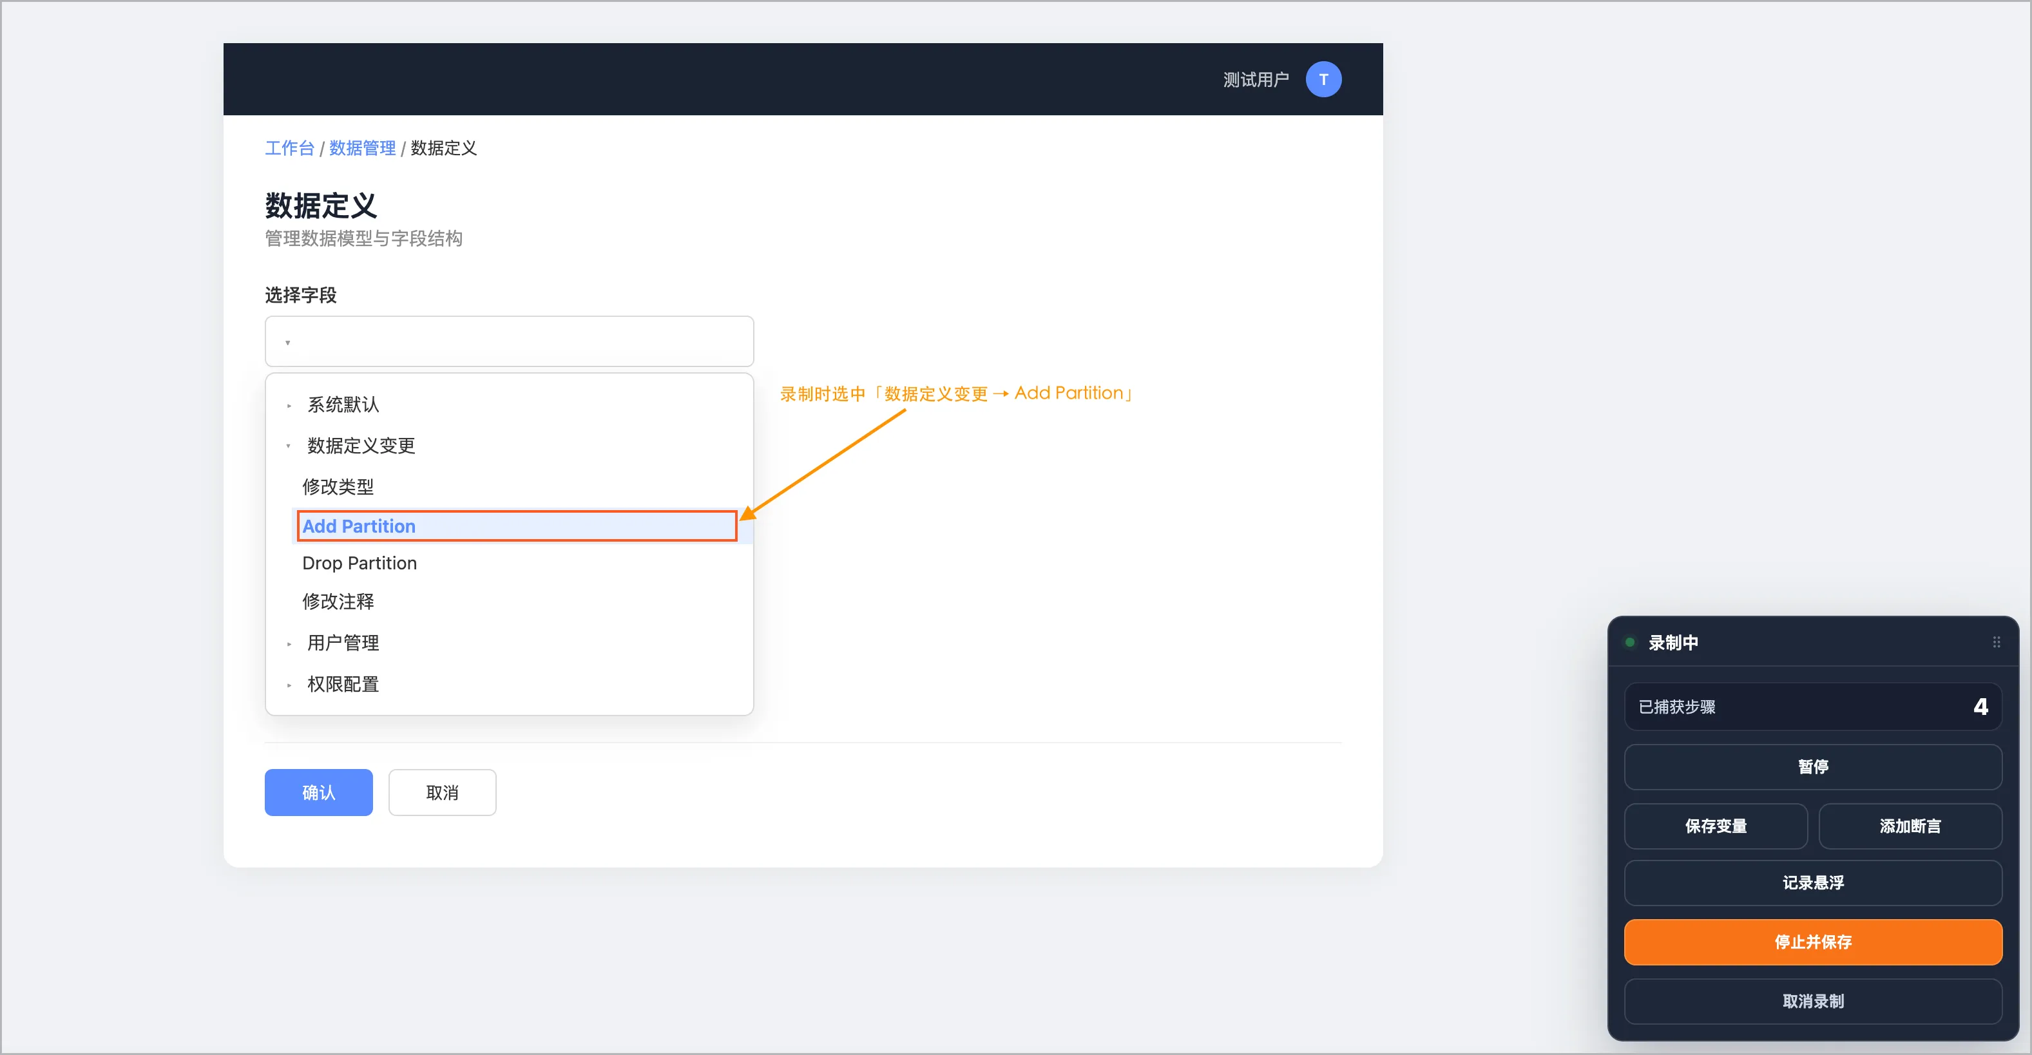2032x1055 pixels.
Task: Collapse the 数据定义变更 tree node arrow
Action: tap(288, 446)
